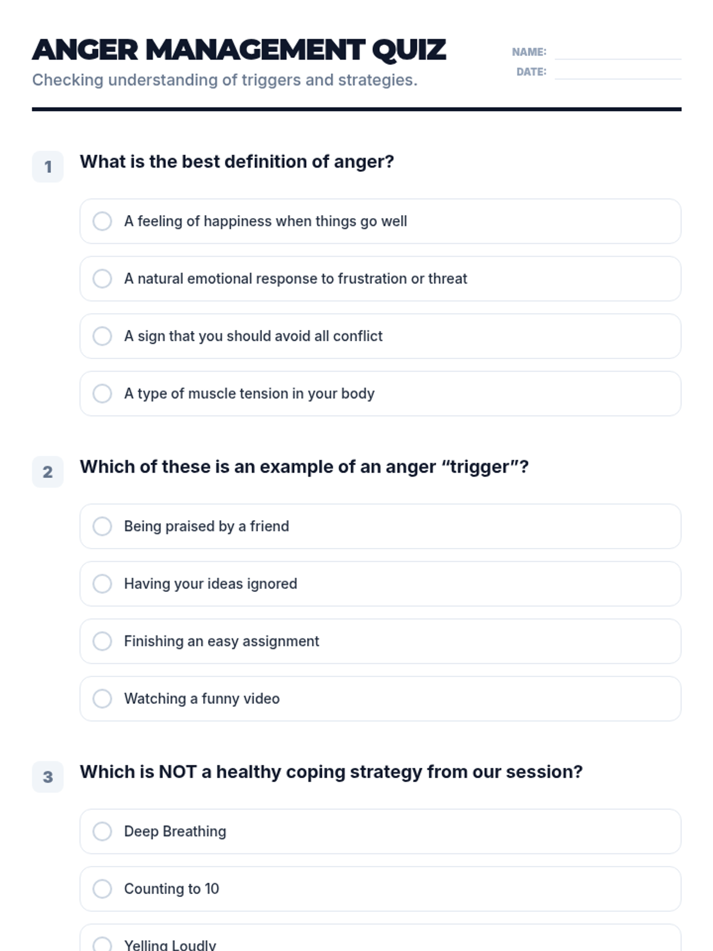Click the anger 'trigger' question heading

click(x=304, y=467)
